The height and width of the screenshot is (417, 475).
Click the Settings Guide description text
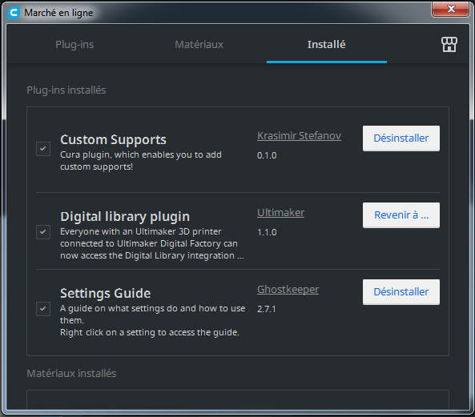pyautogui.click(x=153, y=320)
